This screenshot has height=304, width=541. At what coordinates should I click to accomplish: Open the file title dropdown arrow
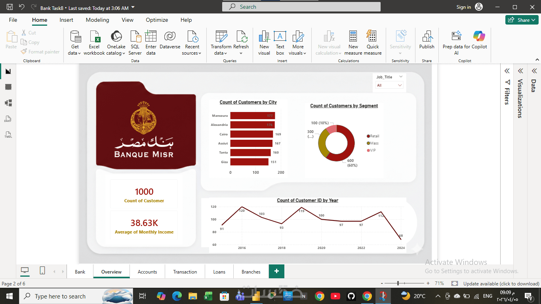[133, 8]
